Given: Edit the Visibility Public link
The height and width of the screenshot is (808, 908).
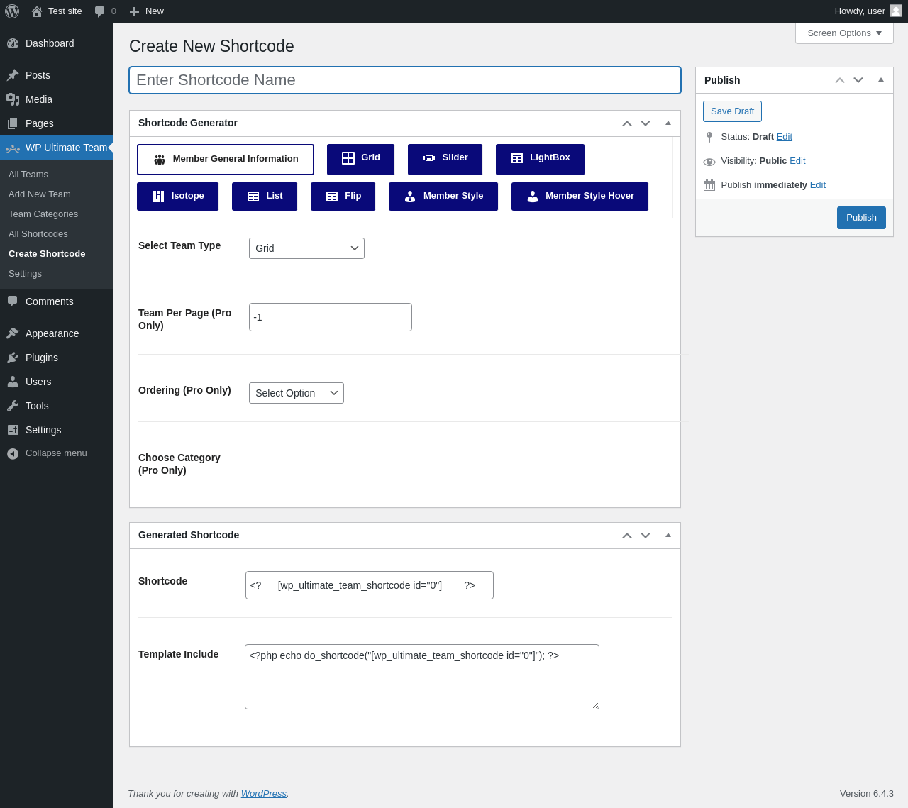Looking at the screenshot, I should coord(797,161).
